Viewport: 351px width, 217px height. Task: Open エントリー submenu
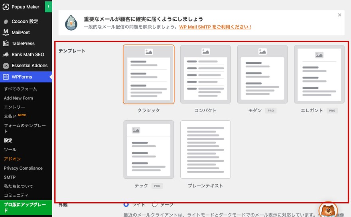click(x=14, y=107)
